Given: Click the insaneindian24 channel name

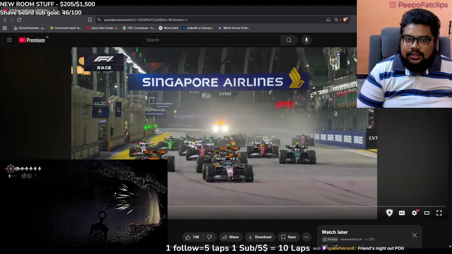Looking at the screenshot, I should (x=351, y=239).
